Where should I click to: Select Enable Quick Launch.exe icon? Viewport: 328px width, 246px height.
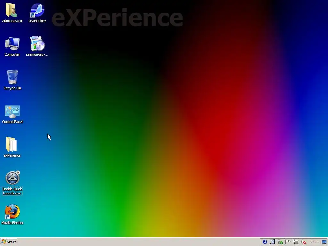click(12, 183)
